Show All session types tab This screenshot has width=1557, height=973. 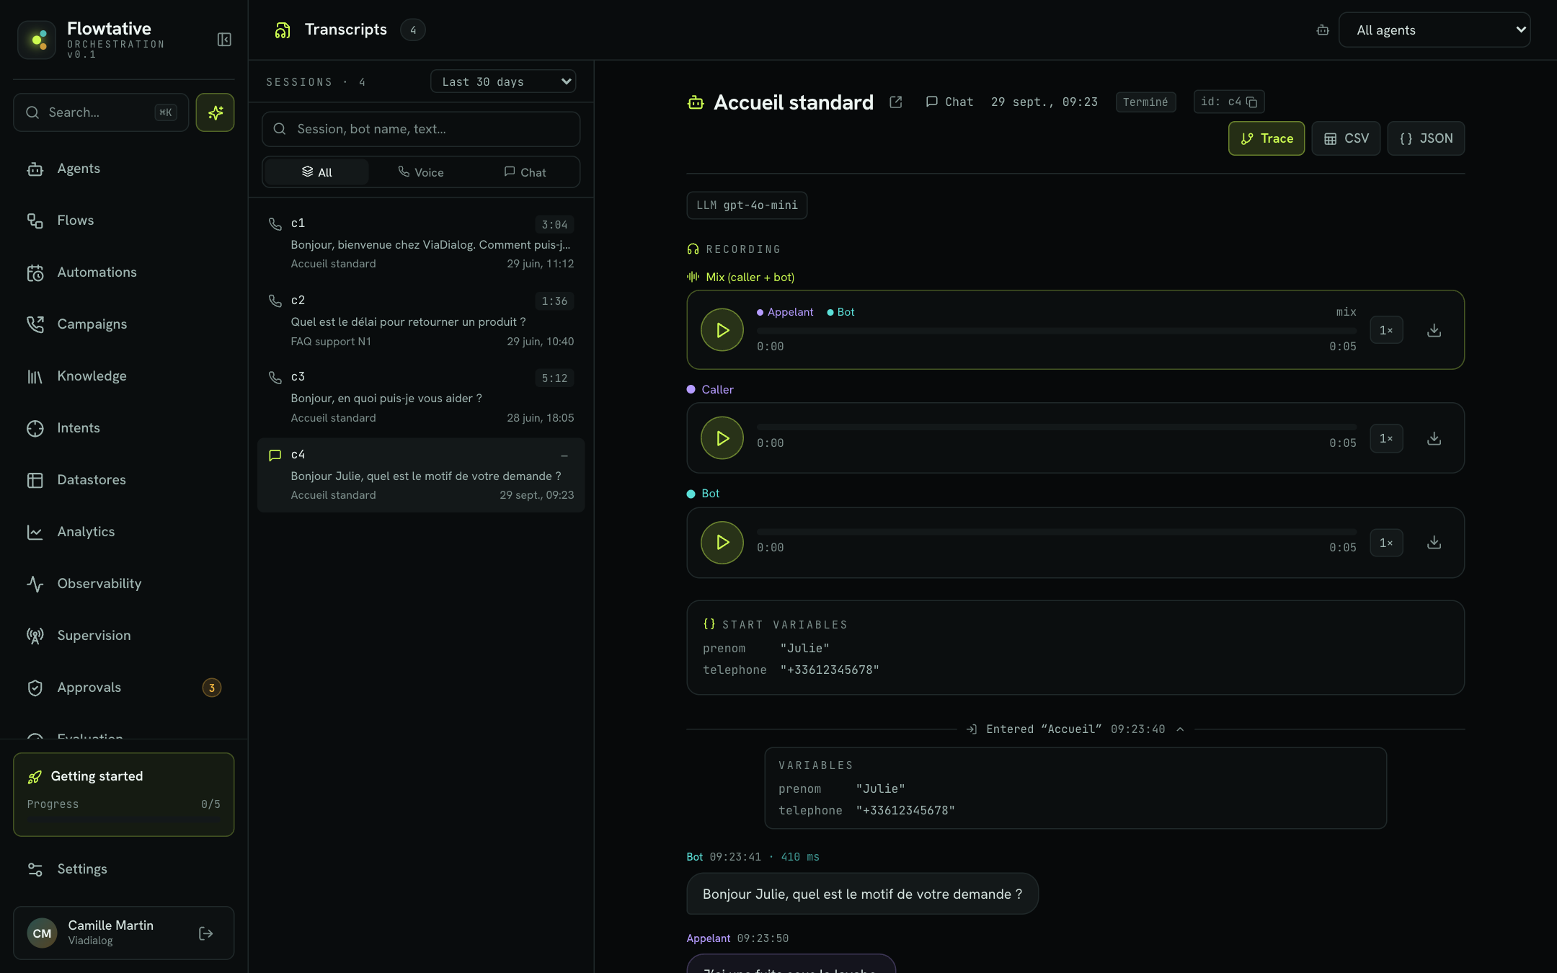click(x=316, y=172)
